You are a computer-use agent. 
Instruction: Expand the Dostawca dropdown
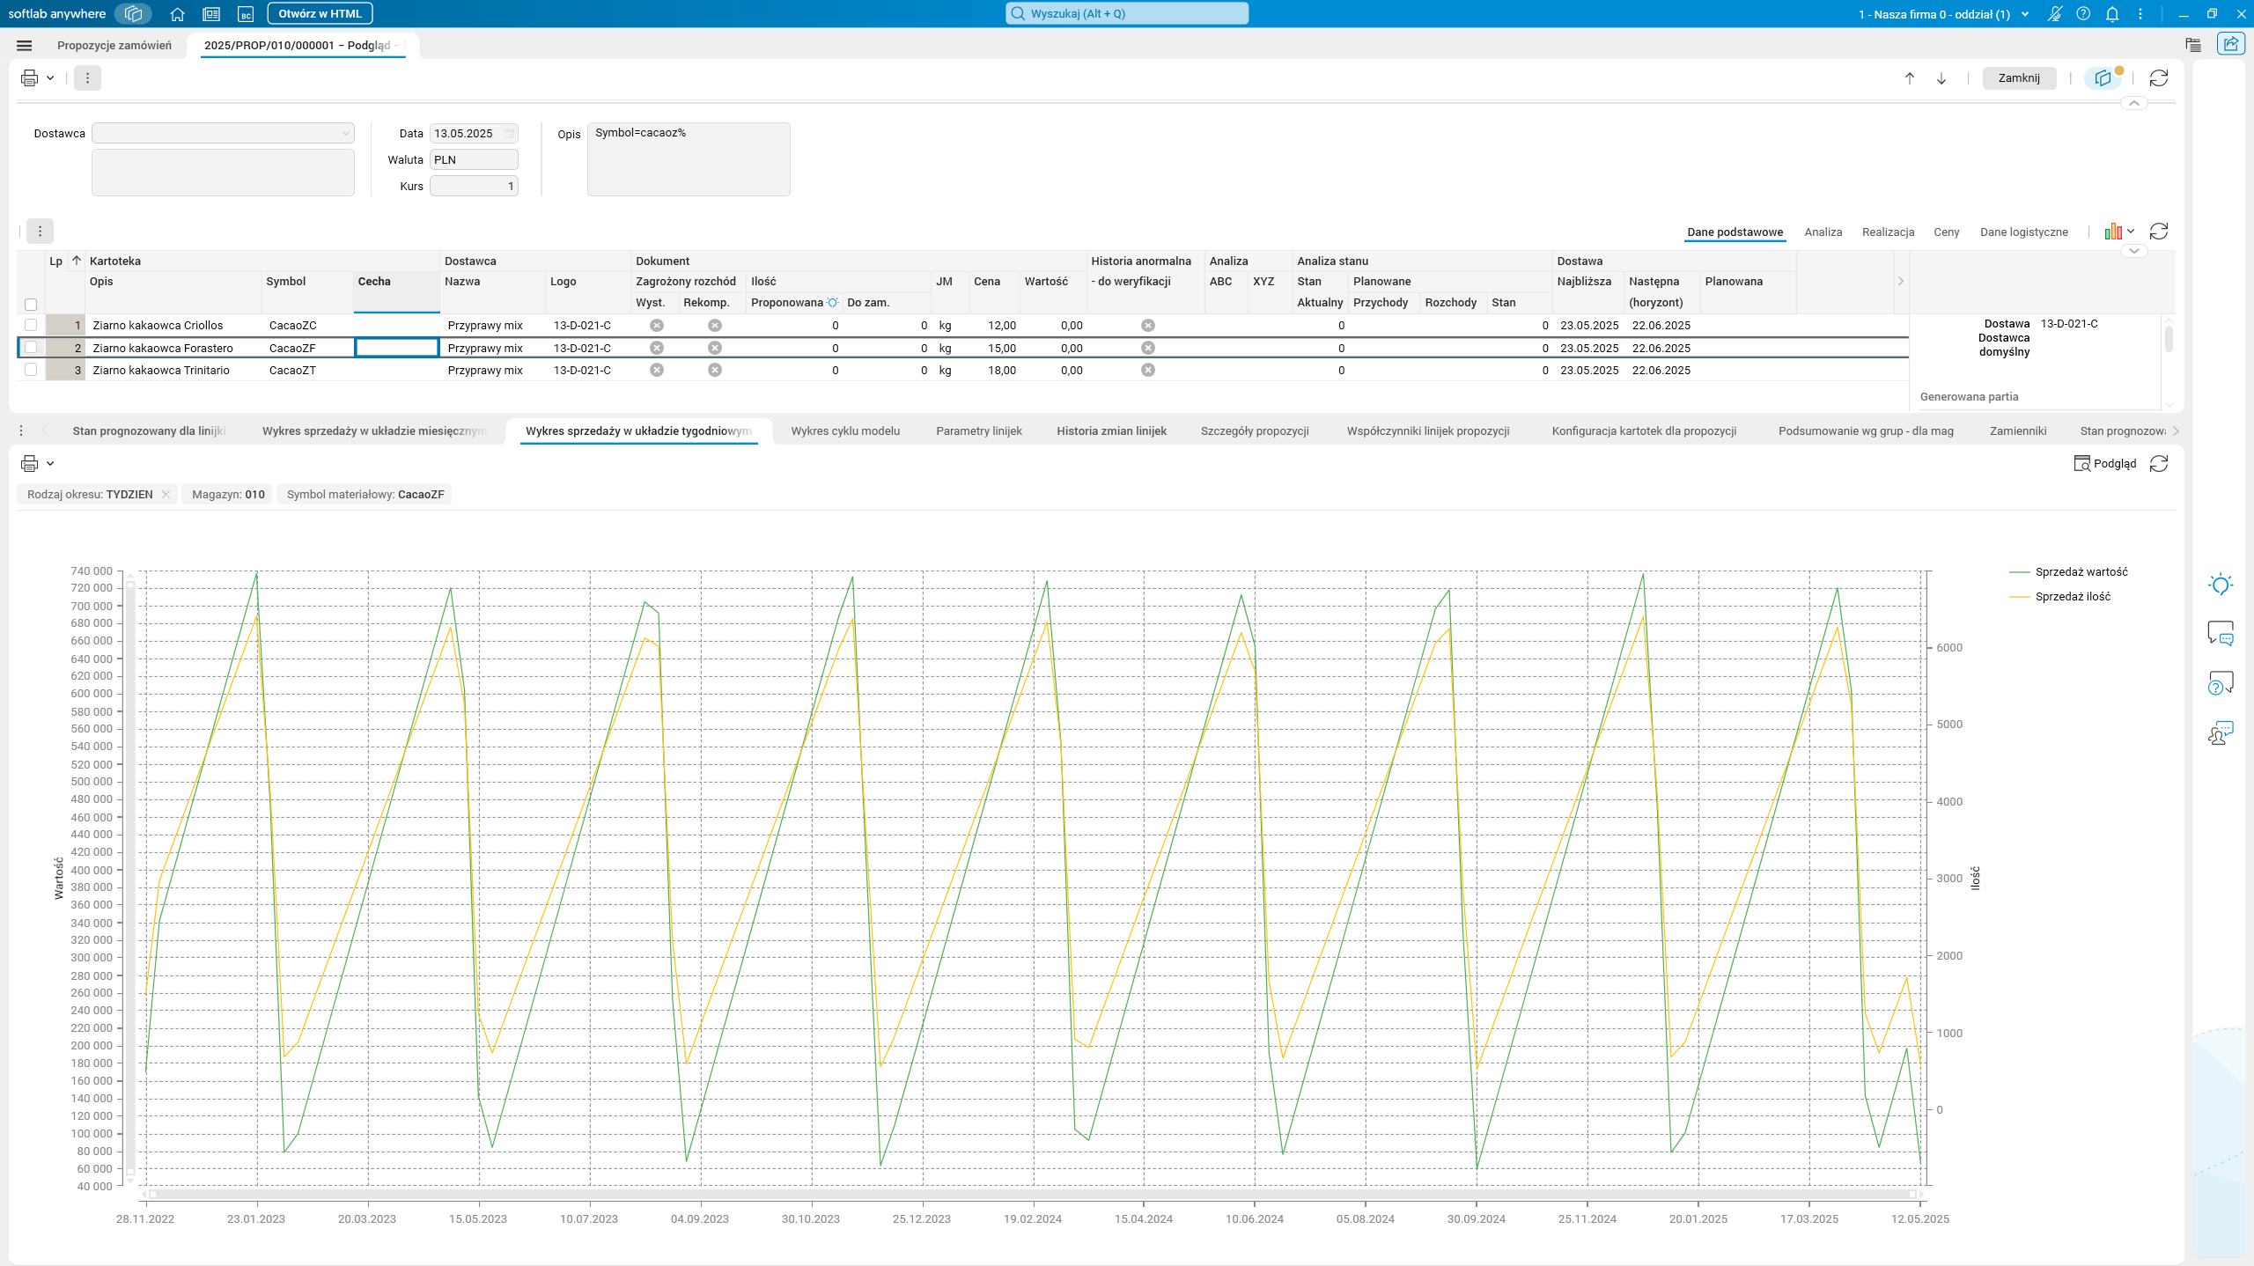coord(345,134)
